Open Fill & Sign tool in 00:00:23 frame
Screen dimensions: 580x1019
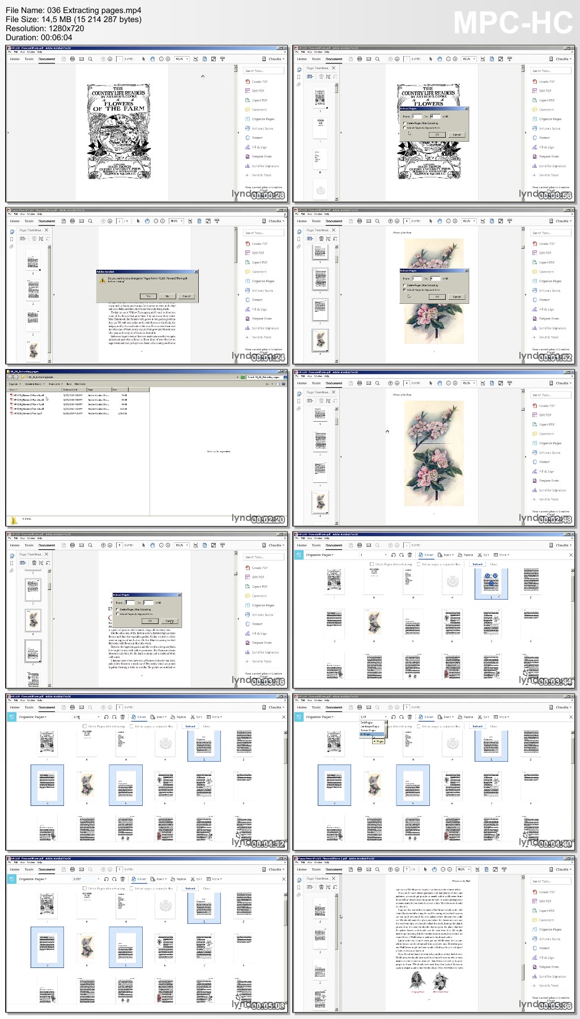pos(256,147)
